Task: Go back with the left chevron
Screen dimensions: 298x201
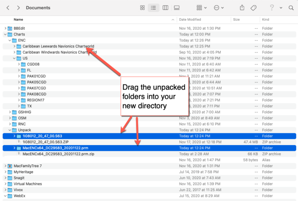Action: tap(8, 8)
